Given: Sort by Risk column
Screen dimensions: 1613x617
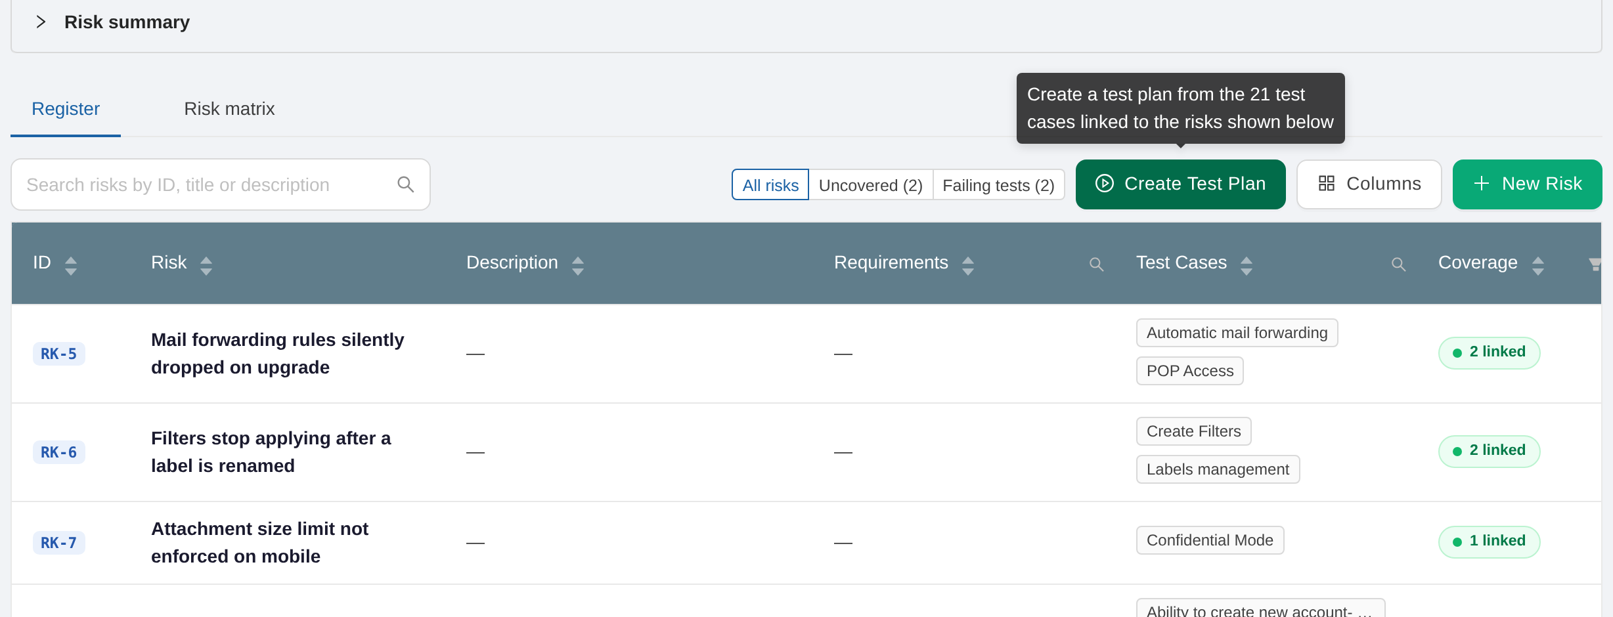Looking at the screenshot, I should point(206,265).
